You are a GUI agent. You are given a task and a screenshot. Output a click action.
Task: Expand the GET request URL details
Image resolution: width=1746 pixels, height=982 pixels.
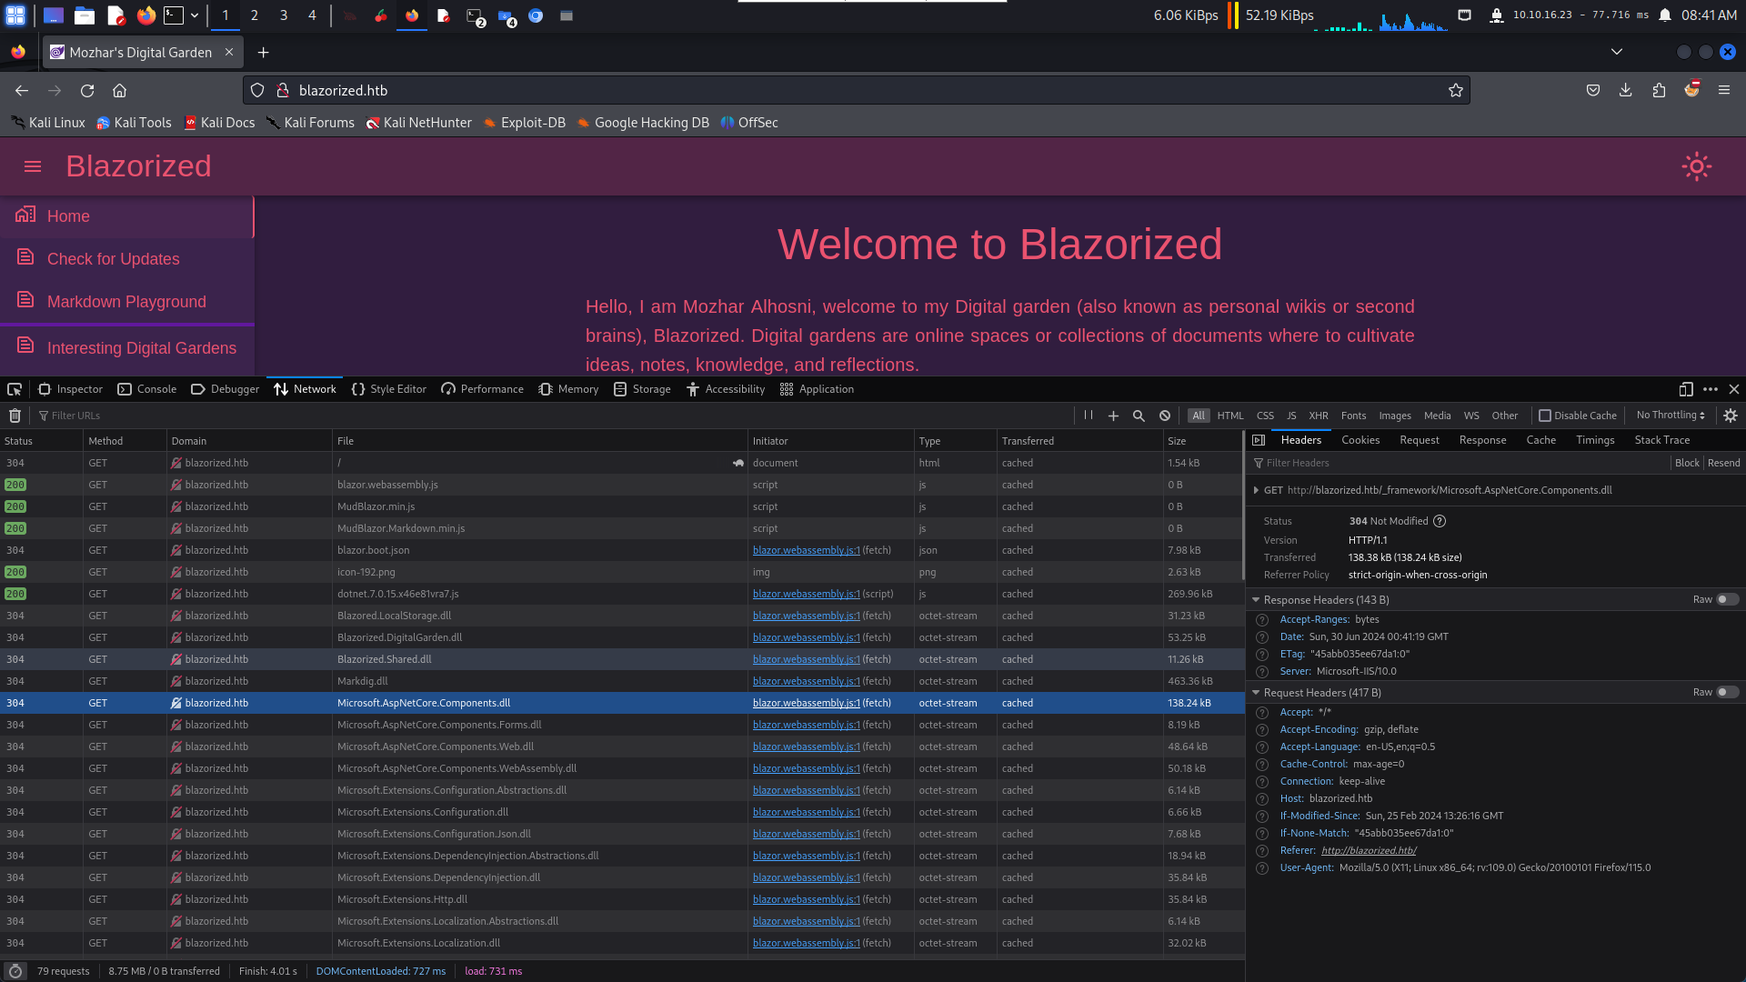point(1256,490)
